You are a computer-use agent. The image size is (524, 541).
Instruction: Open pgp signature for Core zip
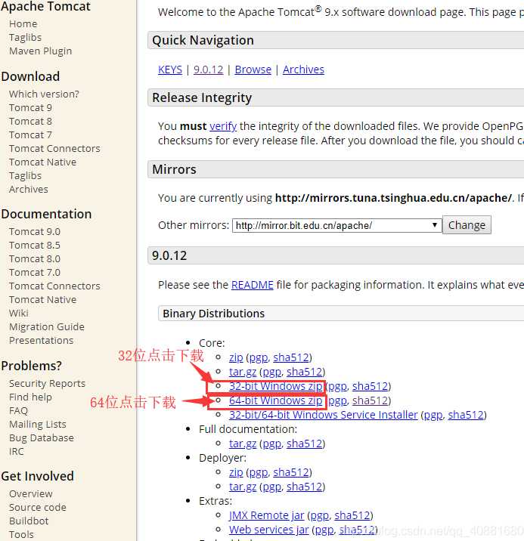point(259,357)
